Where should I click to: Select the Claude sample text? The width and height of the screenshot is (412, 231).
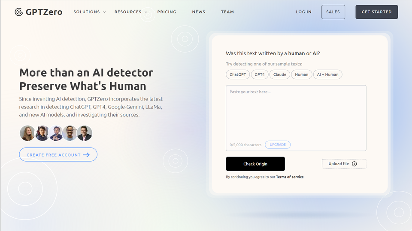(x=279, y=74)
